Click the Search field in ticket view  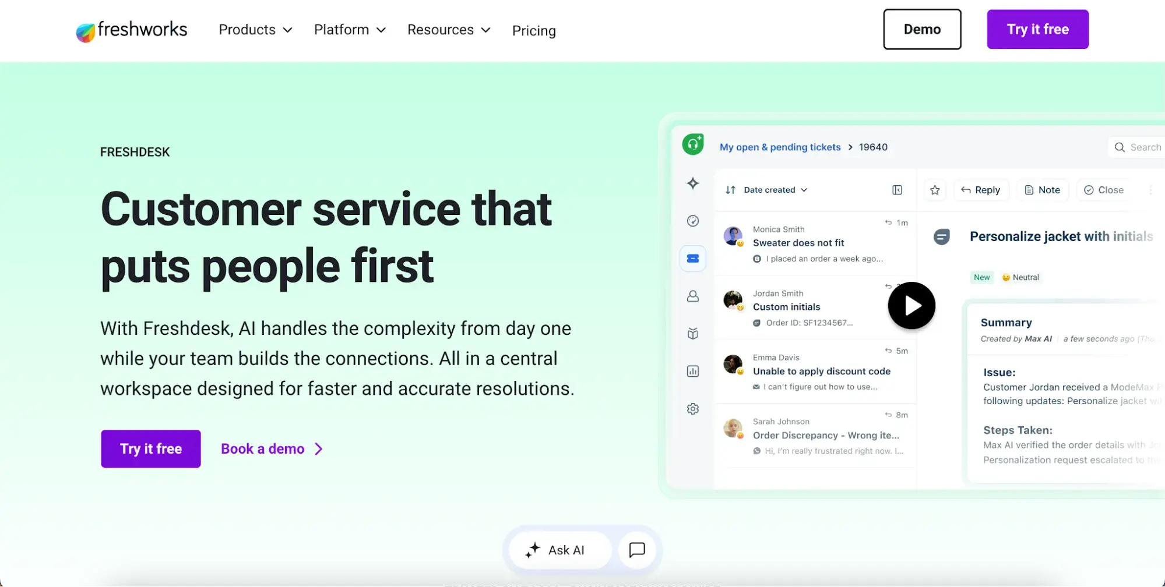(1137, 147)
